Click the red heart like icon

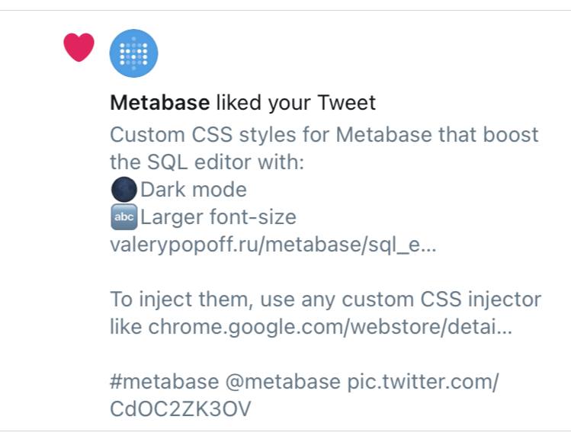pos(79,47)
